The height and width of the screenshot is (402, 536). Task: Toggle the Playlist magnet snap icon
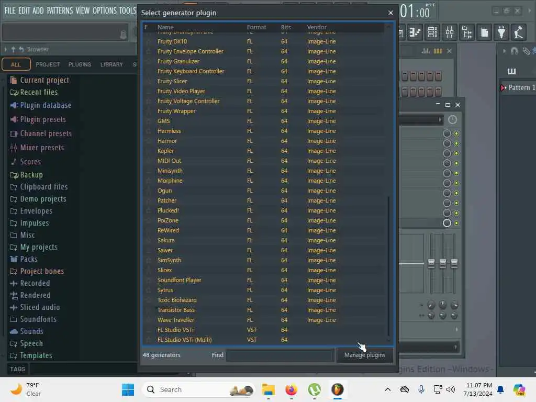pos(514,51)
